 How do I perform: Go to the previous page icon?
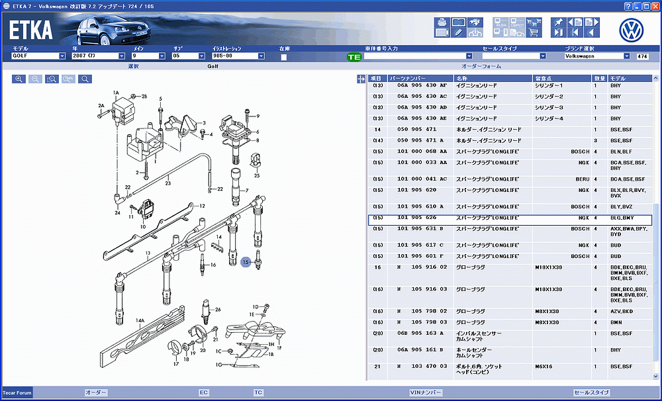[x=575, y=22]
